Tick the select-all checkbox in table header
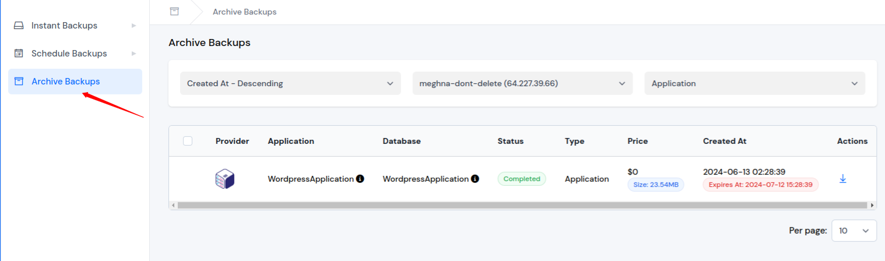The image size is (885, 261). click(188, 141)
